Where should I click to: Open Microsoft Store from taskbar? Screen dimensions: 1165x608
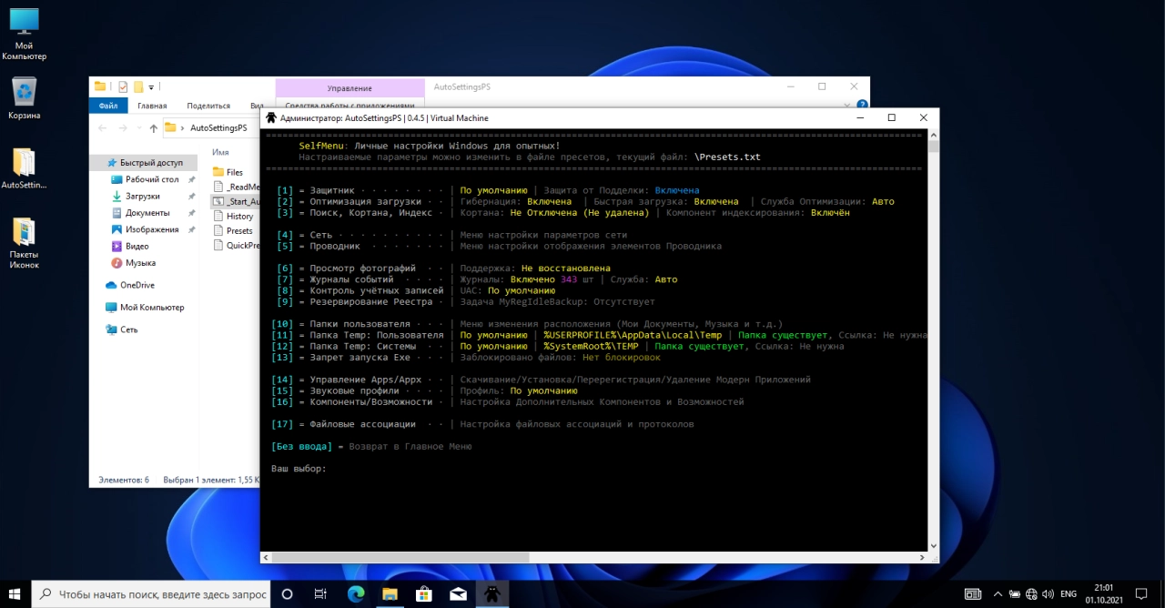click(x=424, y=593)
